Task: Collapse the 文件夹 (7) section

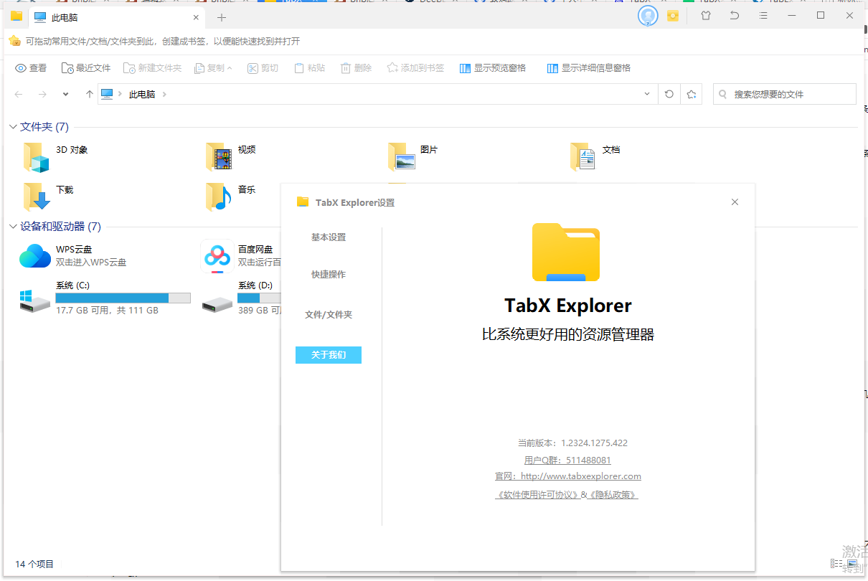Action: (x=11, y=126)
